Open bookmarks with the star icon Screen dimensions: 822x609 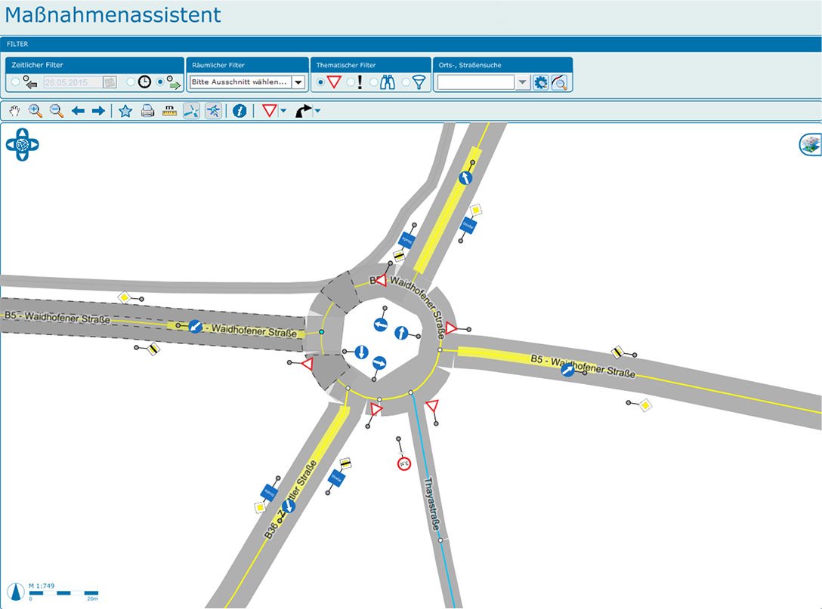[125, 111]
